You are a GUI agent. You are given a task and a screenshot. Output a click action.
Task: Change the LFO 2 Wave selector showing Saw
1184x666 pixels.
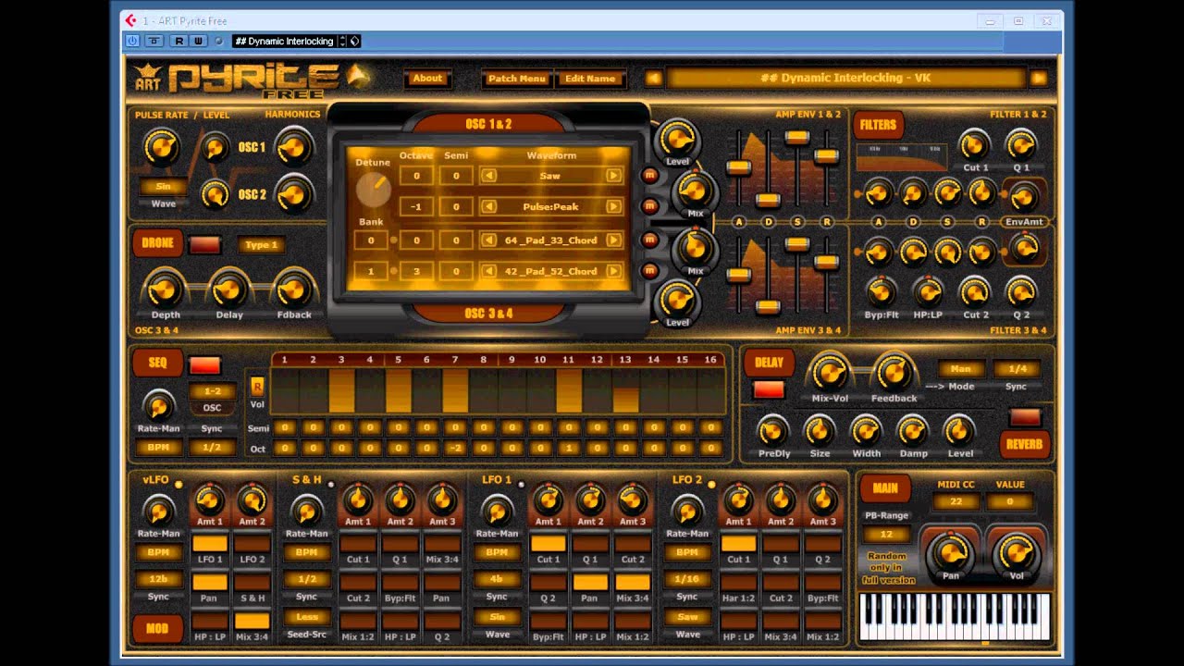(x=687, y=617)
